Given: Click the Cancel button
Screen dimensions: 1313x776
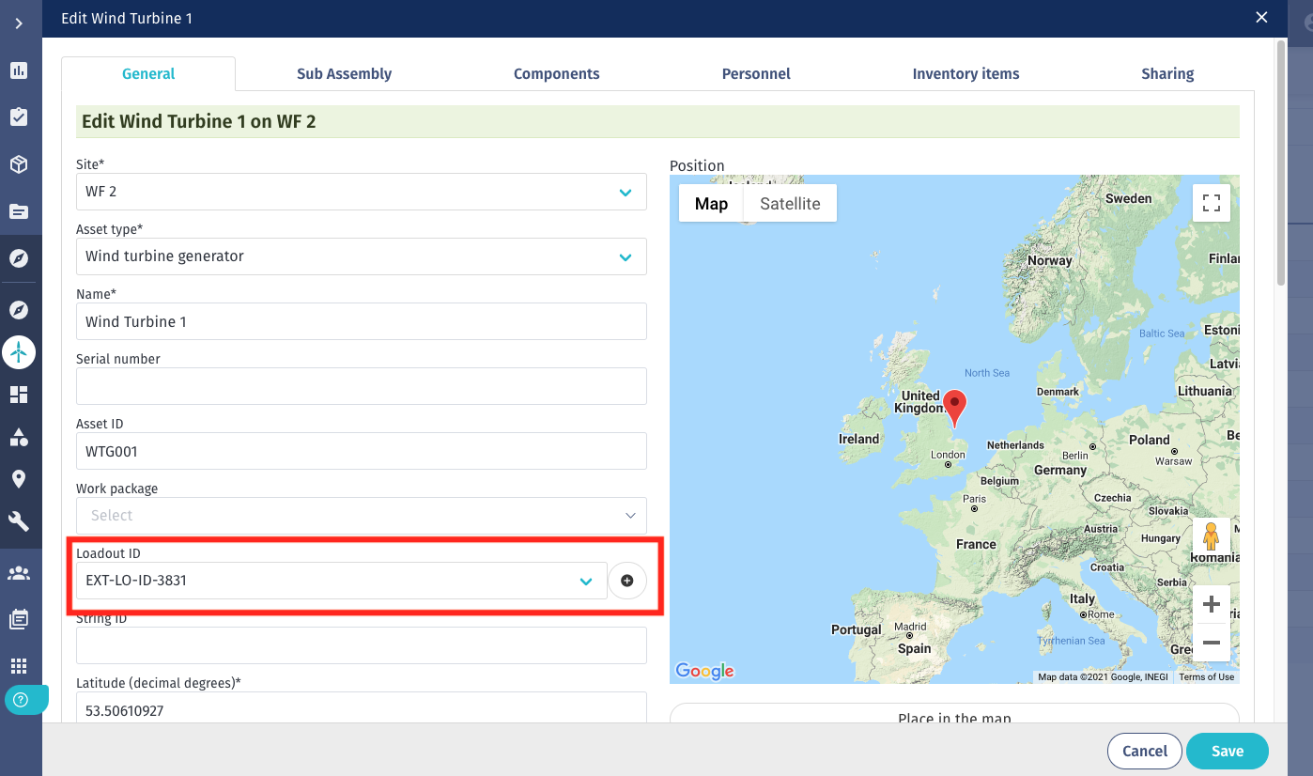Looking at the screenshot, I should coord(1145,751).
